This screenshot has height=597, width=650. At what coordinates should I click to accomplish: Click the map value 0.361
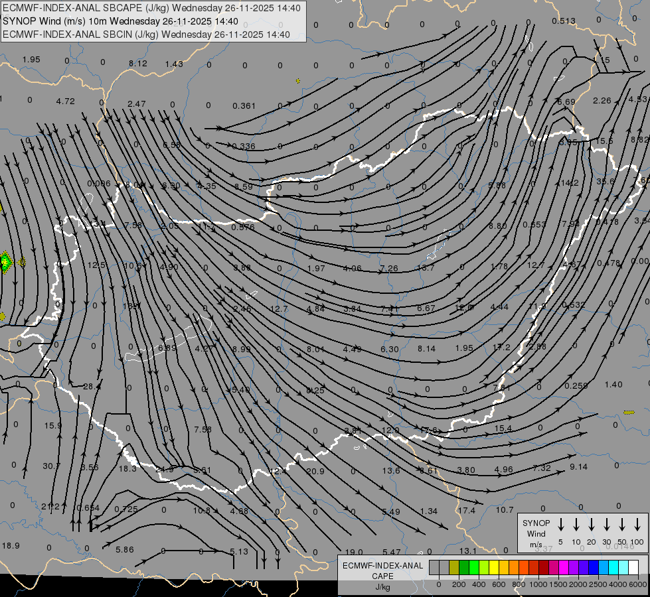tap(244, 106)
